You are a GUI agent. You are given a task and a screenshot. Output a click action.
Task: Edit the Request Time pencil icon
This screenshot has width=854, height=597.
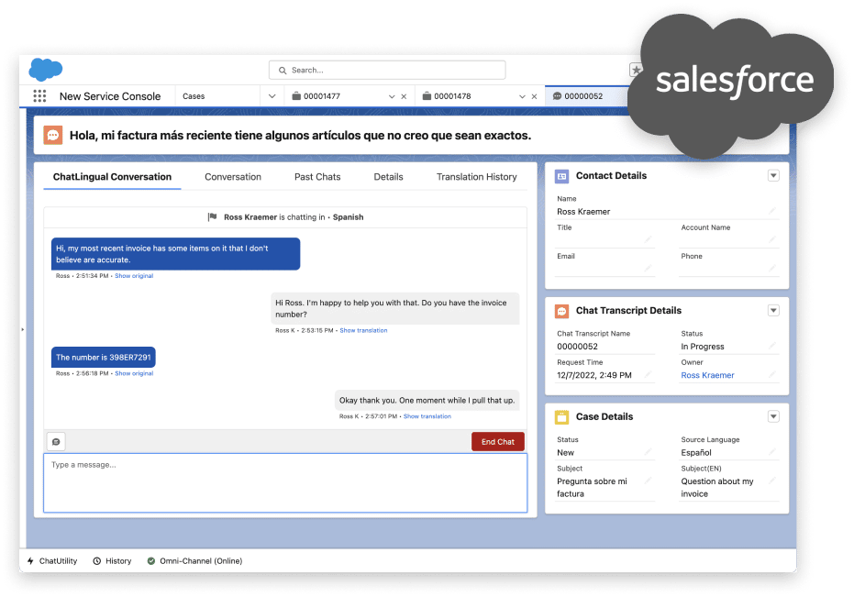(649, 374)
